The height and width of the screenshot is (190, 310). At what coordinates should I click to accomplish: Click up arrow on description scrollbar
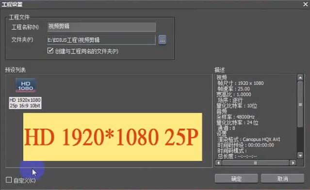[300, 78]
